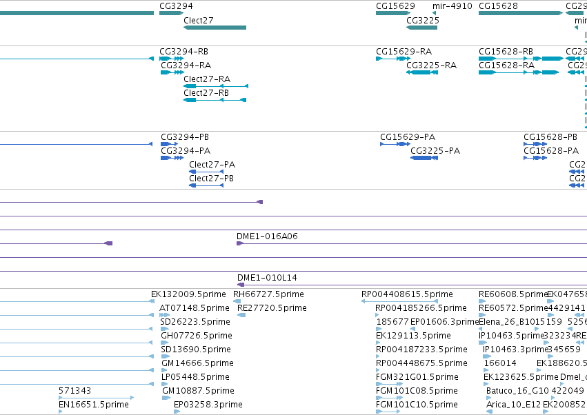Select EST RP004408615.5prime
This screenshot has width=587, height=415.
407,294
